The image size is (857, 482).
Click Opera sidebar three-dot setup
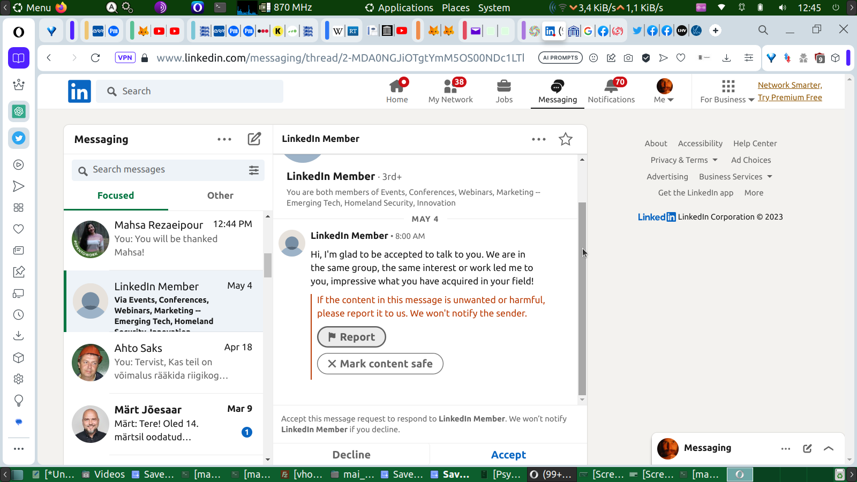(x=19, y=449)
